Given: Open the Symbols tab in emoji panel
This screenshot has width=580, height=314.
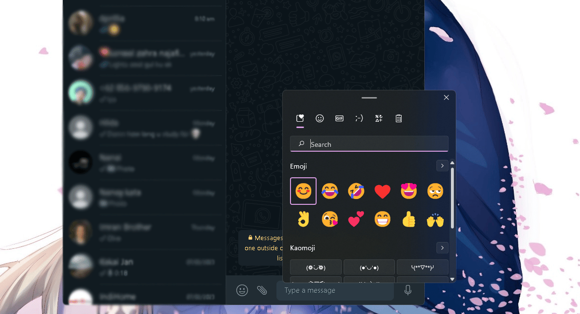Looking at the screenshot, I should (379, 118).
